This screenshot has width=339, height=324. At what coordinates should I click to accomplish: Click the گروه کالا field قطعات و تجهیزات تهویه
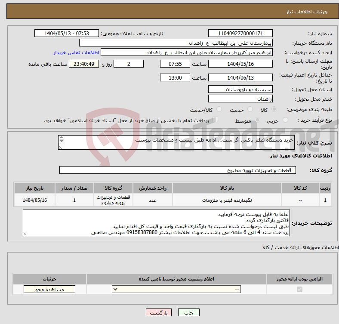(178, 170)
